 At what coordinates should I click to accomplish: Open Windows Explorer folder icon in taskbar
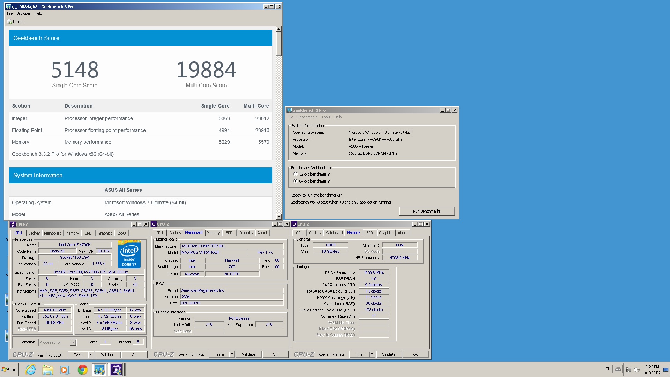click(x=48, y=370)
